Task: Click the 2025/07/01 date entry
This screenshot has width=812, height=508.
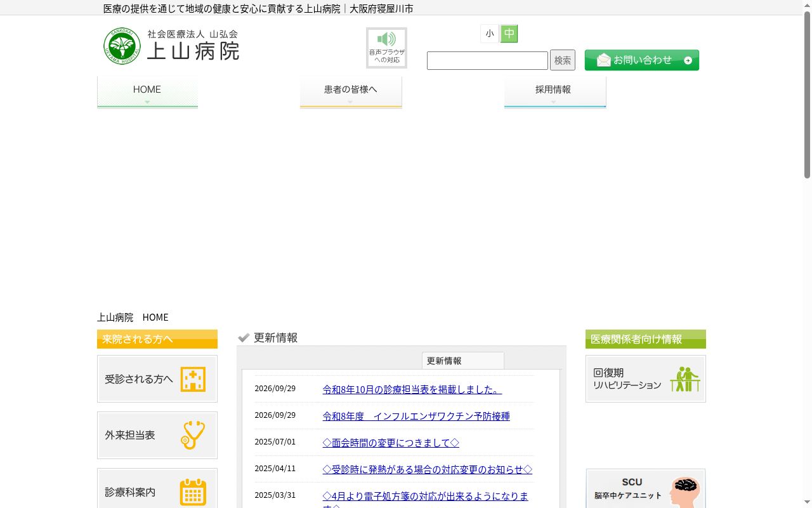Action: (275, 441)
